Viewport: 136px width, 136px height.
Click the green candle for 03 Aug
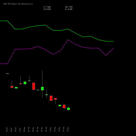pos(25,83)
